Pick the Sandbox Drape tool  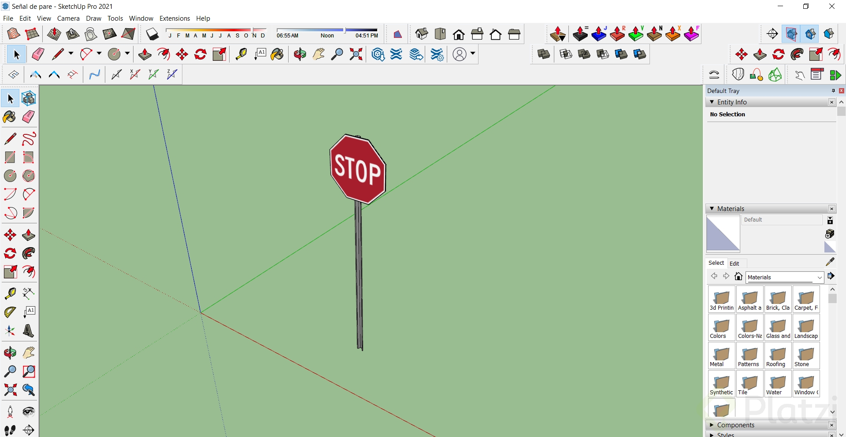pos(91,34)
